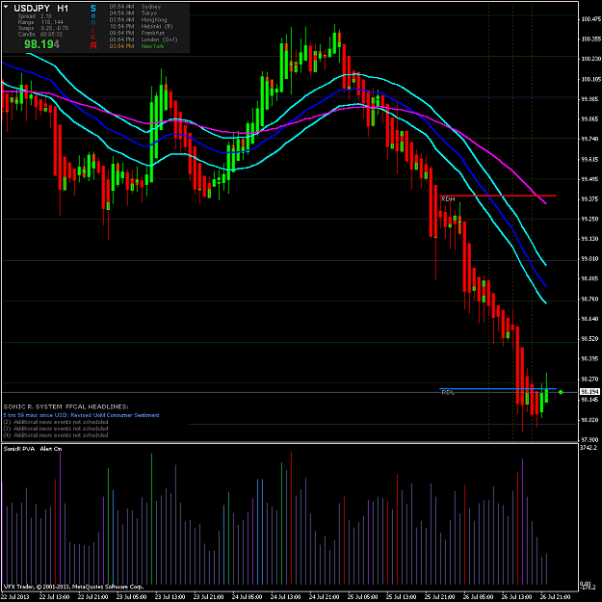Screen dimensions: 602x602
Task: Select the red RDH horizontal line
Action: click(498, 196)
